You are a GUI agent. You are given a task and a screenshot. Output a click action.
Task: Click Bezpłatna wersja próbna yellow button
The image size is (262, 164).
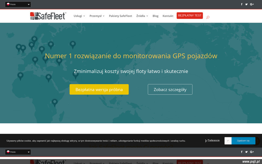pos(99,89)
